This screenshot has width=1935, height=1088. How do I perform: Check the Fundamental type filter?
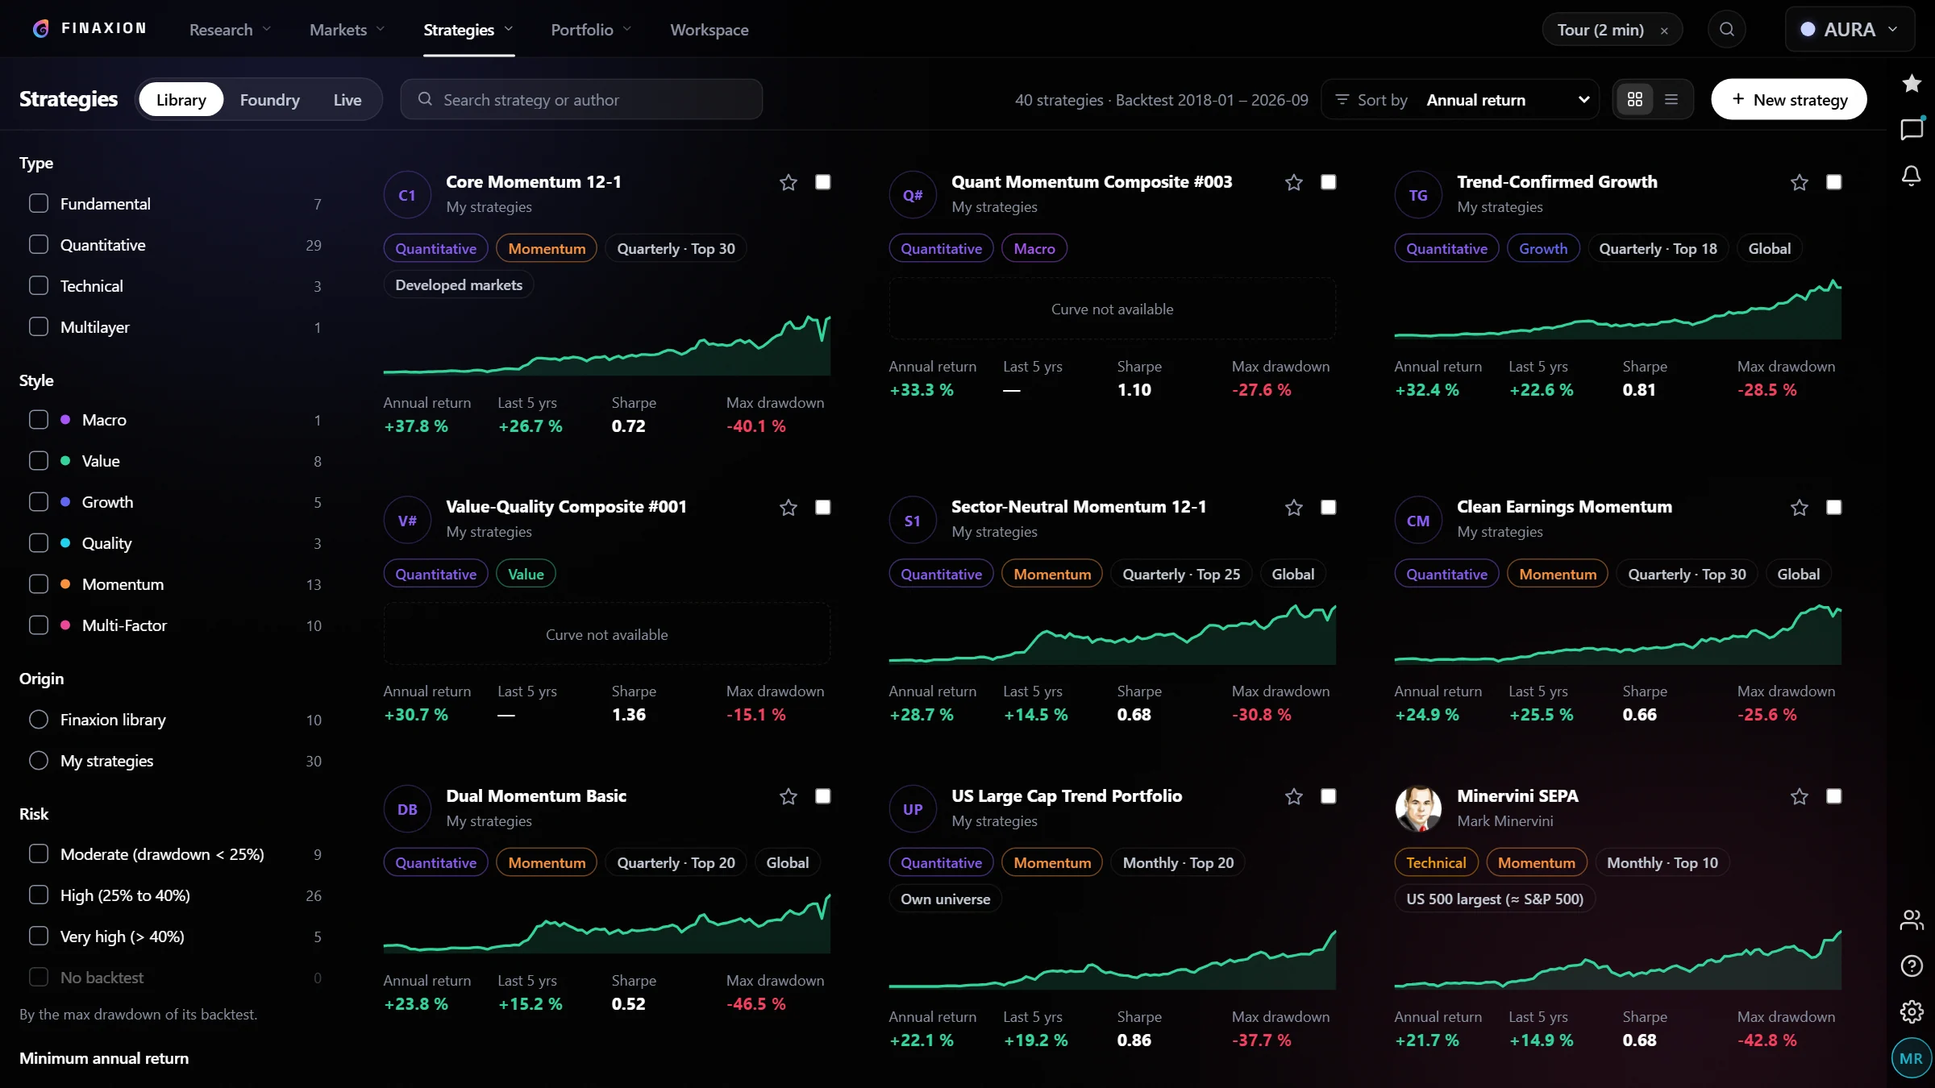click(39, 203)
